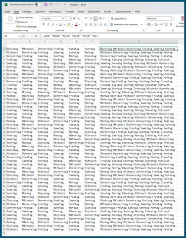The image size is (186, 238).
Task: Copy selection with Kopieren
Action: tap(22, 22)
